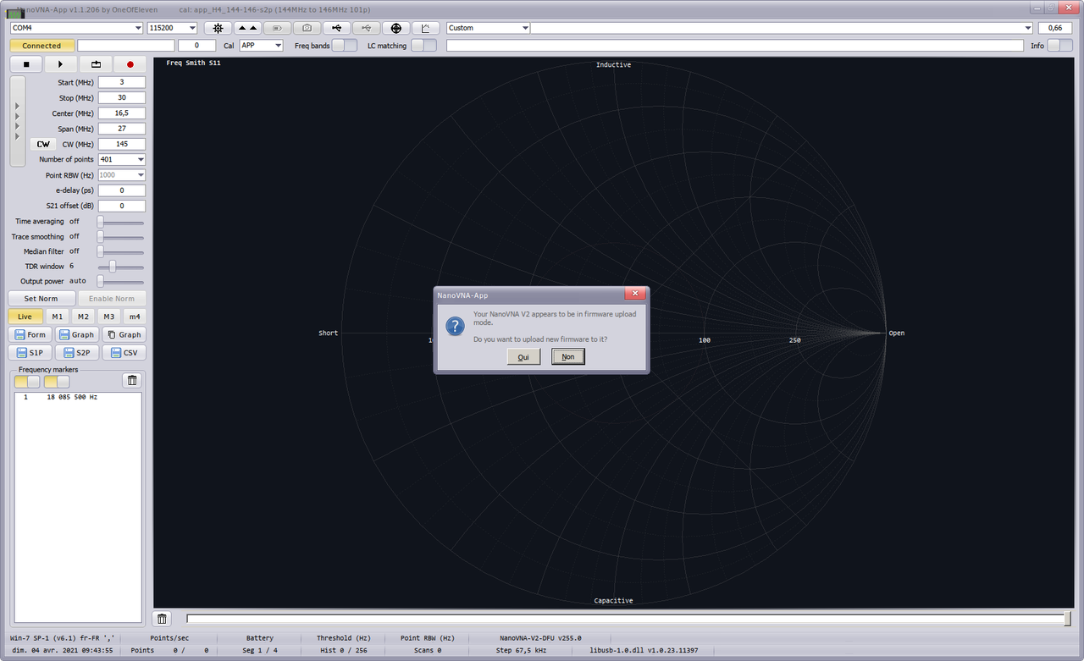Expand the left side panel arrows
Image resolution: width=1084 pixels, height=661 pixels.
(18, 121)
